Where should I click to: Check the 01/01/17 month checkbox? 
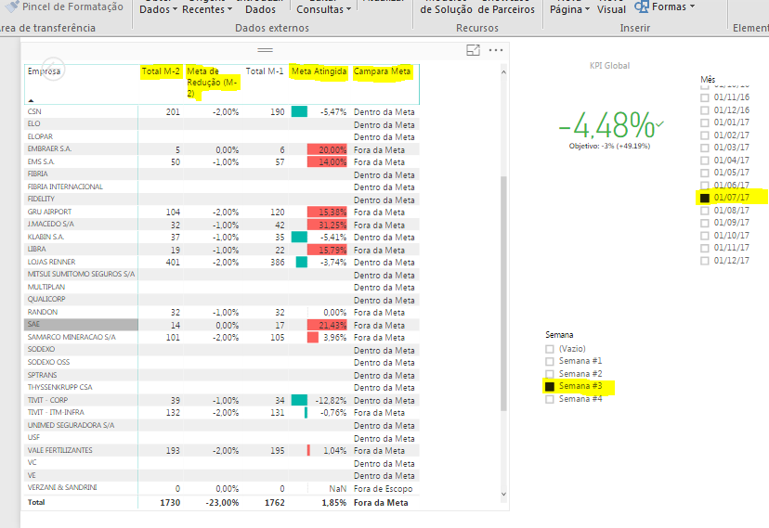(705, 122)
